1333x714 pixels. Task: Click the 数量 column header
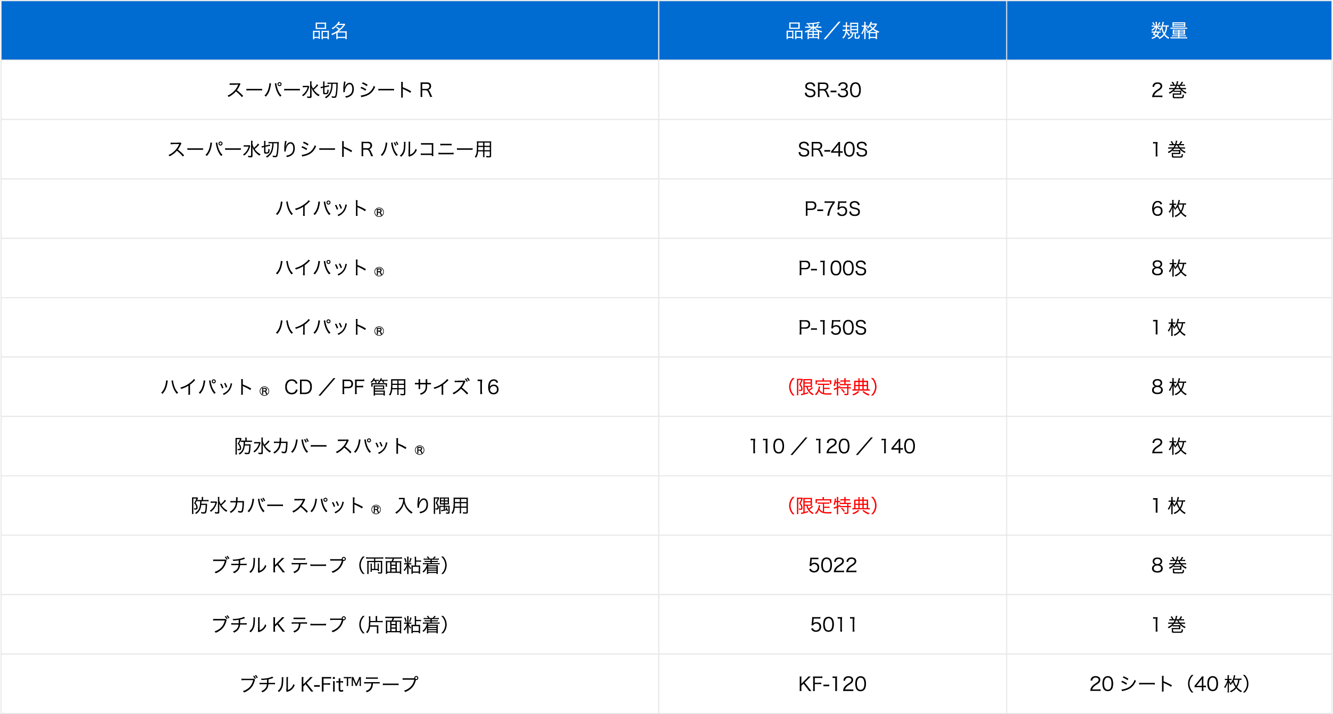pos(1169,31)
